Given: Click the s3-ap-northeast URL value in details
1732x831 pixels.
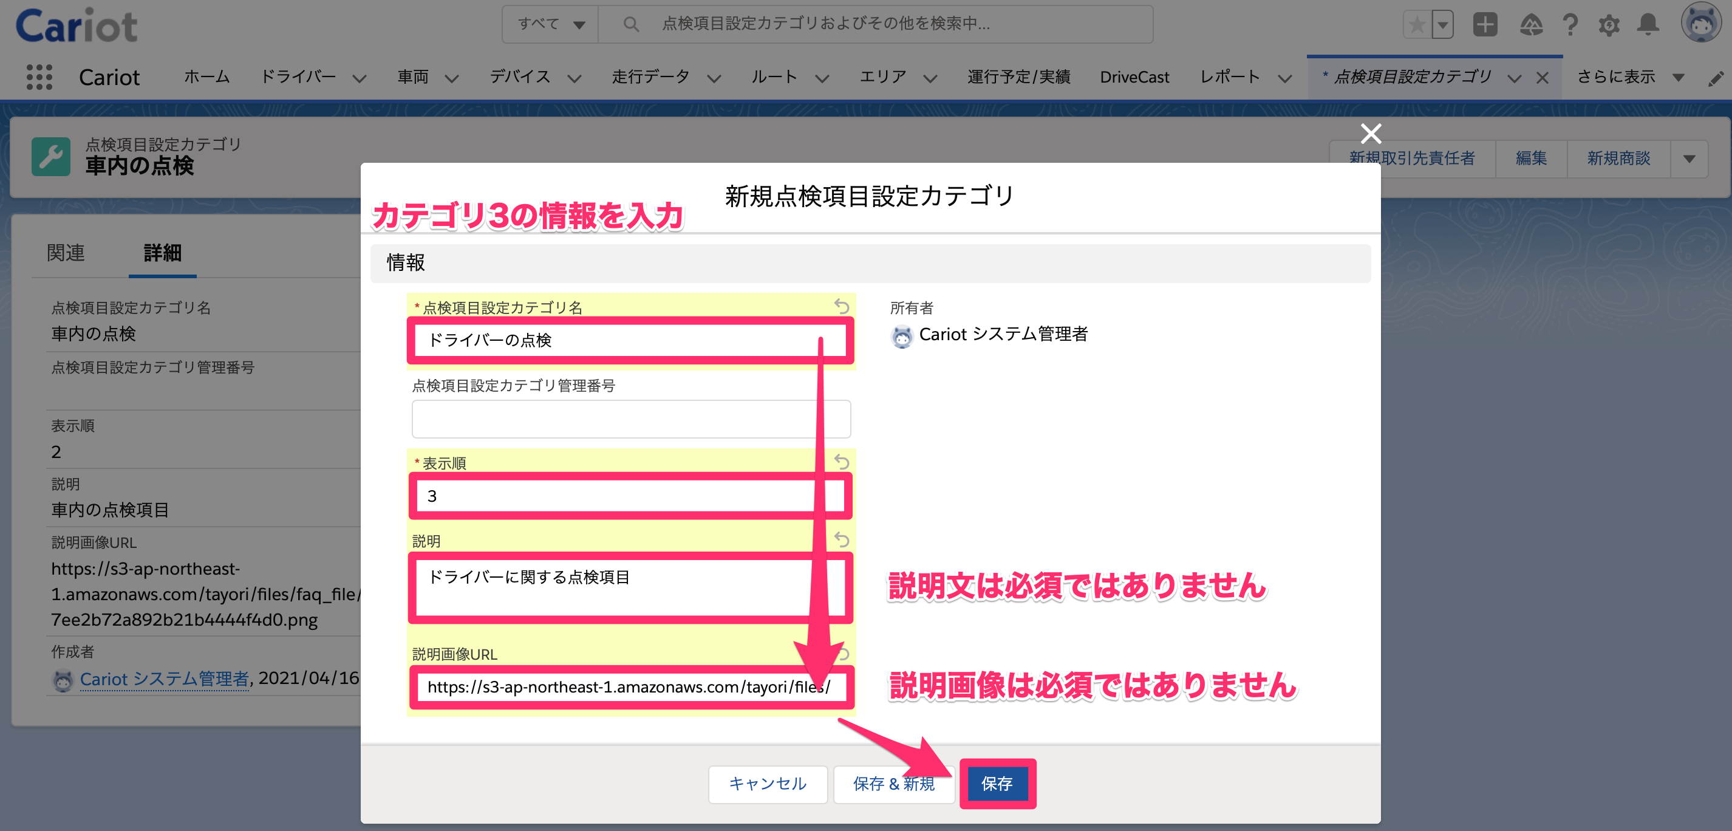Looking at the screenshot, I should [x=206, y=594].
